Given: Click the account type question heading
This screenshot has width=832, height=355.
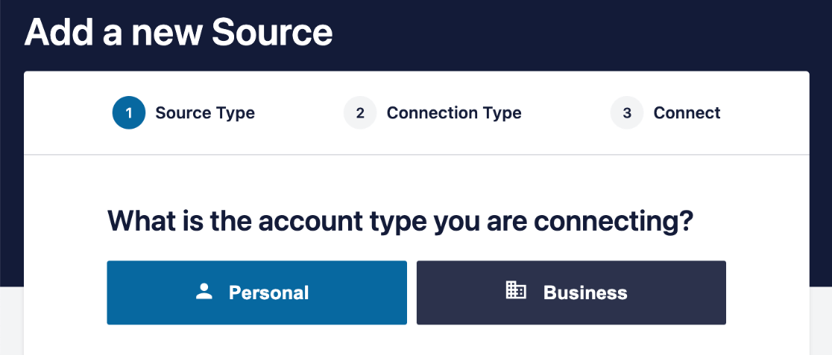Looking at the screenshot, I should coord(401,222).
